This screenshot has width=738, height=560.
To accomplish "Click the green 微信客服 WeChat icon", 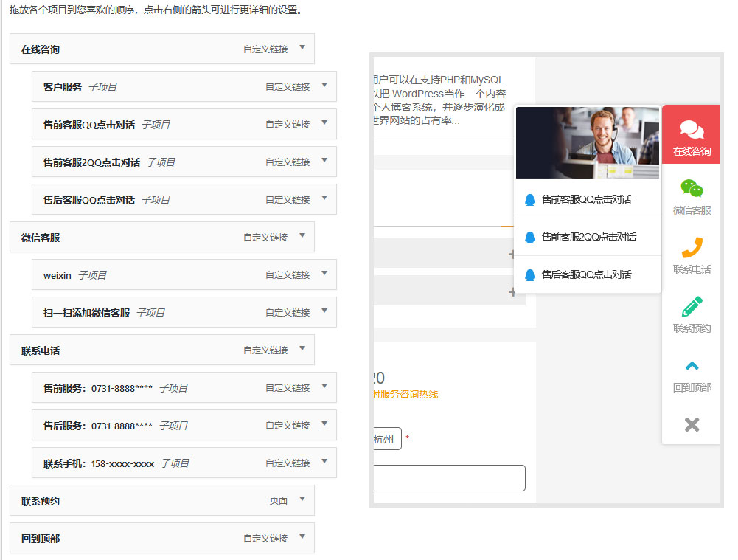I will 692,189.
